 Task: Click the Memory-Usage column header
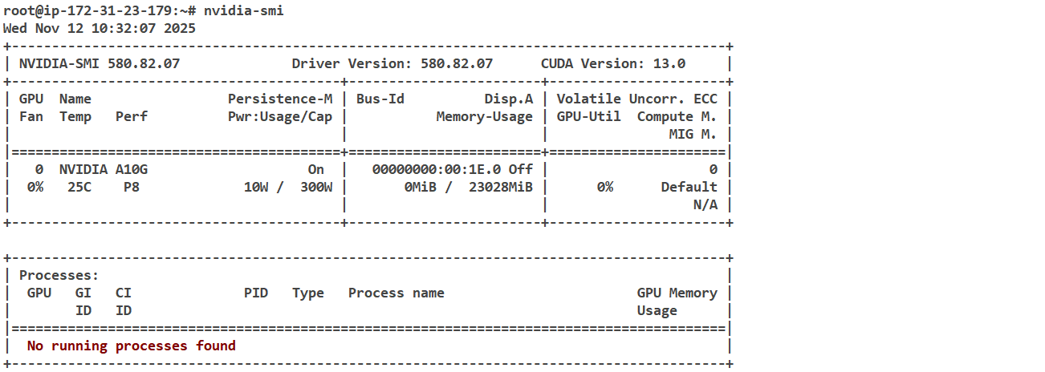pos(484,116)
